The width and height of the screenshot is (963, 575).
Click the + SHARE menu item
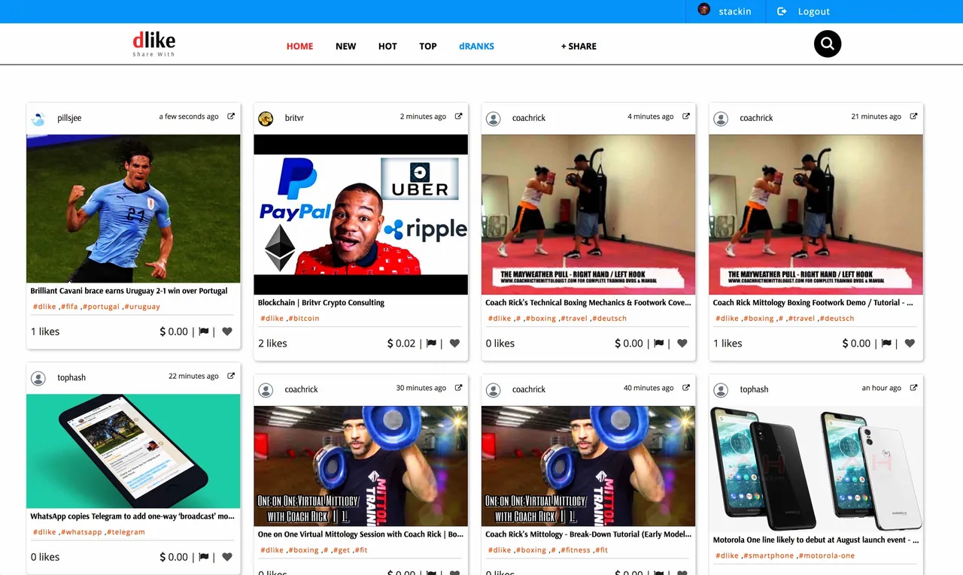click(579, 46)
